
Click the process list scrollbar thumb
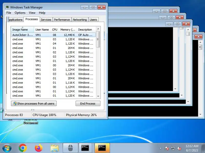click(98, 39)
